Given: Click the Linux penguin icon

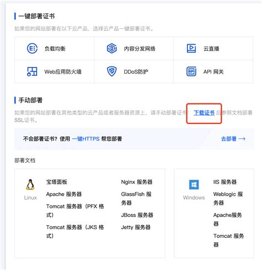Looking at the screenshot, I should tap(30, 185).
